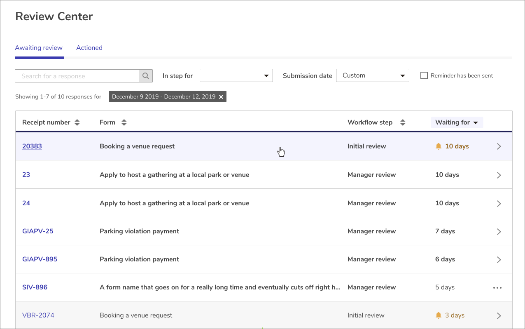Remove the December date range filter chip

[221, 97]
